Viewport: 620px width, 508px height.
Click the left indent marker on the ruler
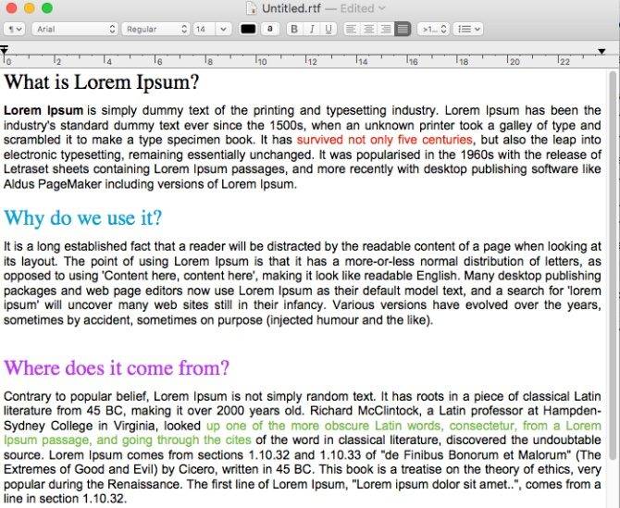(4, 50)
